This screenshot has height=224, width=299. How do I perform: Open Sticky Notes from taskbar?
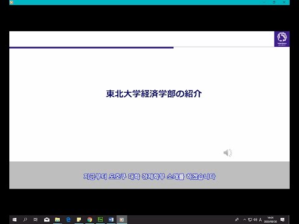click(x=79, y=220)
